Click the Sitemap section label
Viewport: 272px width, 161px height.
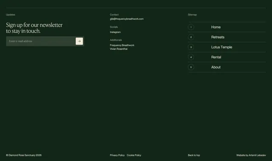tap(192, 15)
